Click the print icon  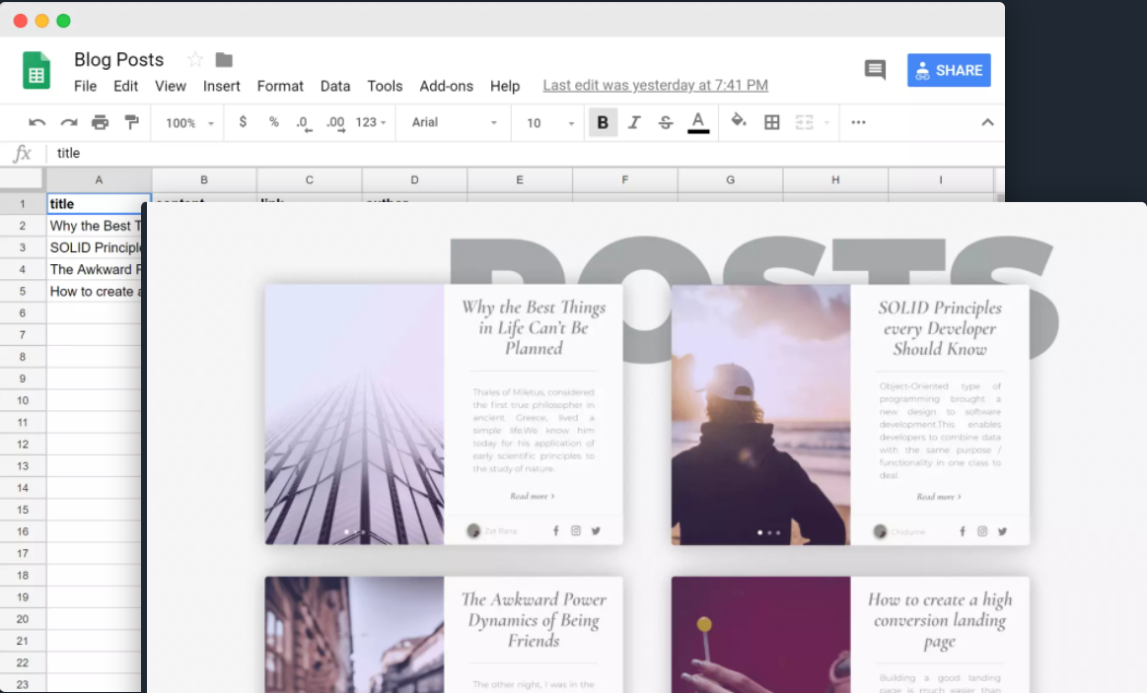tap(100, 122)
